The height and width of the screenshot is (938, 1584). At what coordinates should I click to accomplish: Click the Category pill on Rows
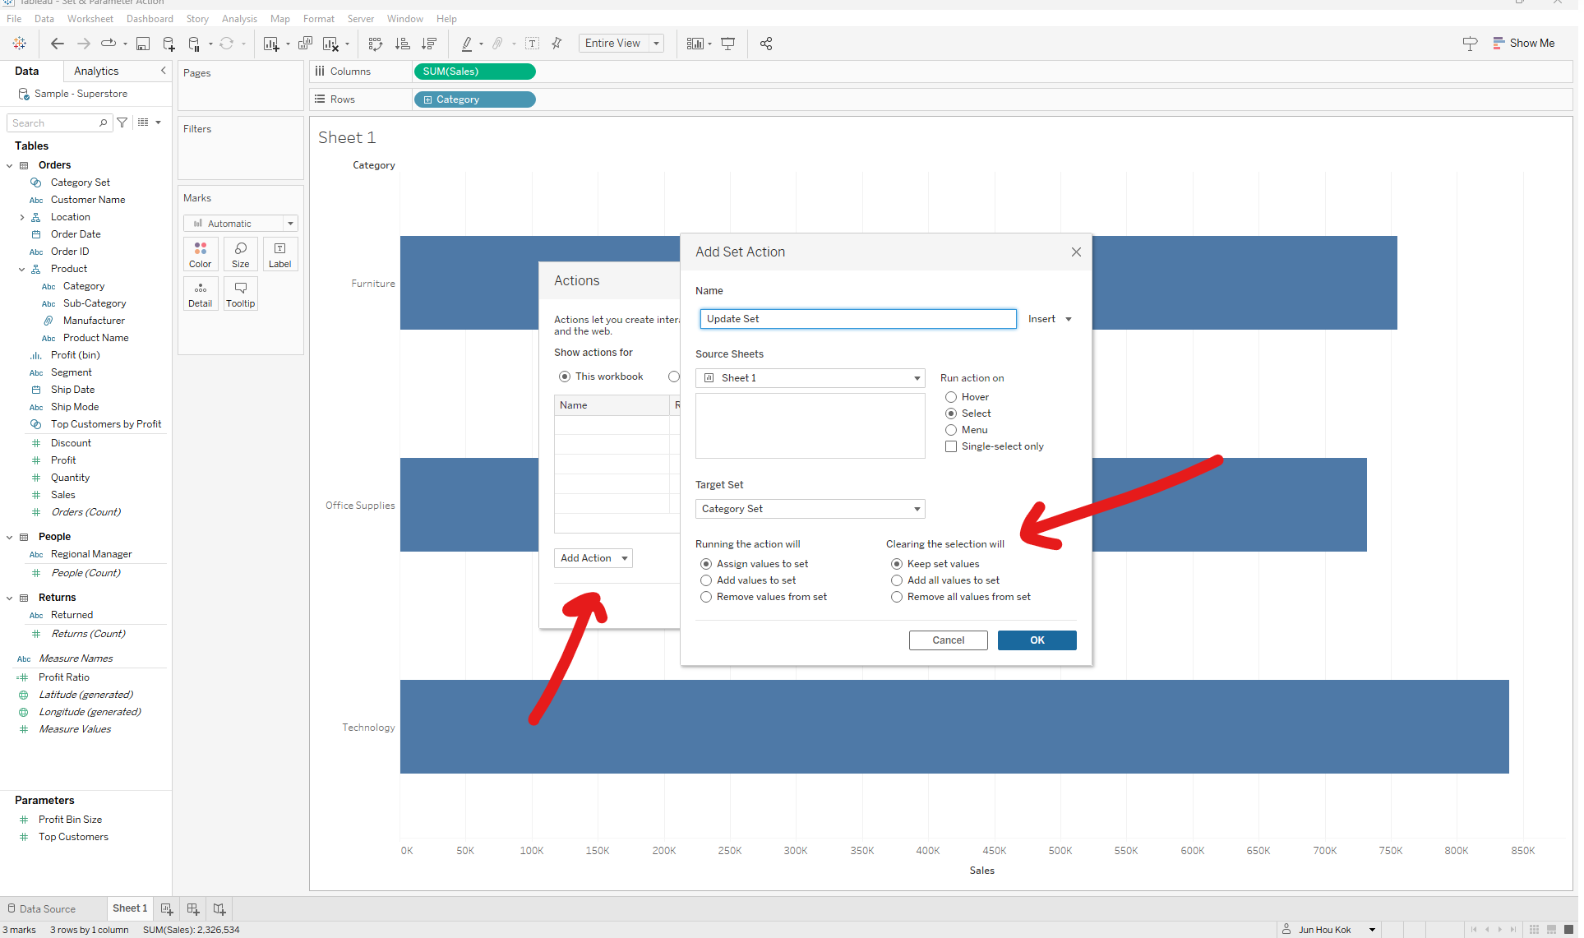click(475, 99)
